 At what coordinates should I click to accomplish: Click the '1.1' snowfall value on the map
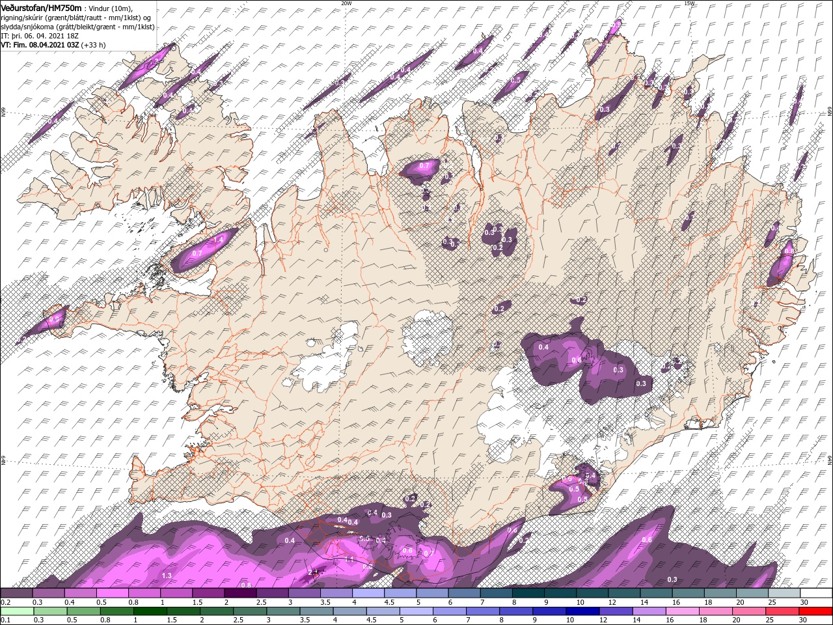(x=349, y=559)
